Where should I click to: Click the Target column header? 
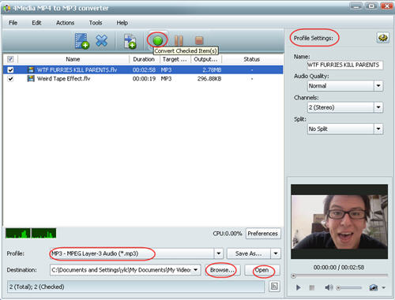point(175,59)
